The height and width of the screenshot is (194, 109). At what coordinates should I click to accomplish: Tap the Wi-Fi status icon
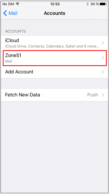18,4
